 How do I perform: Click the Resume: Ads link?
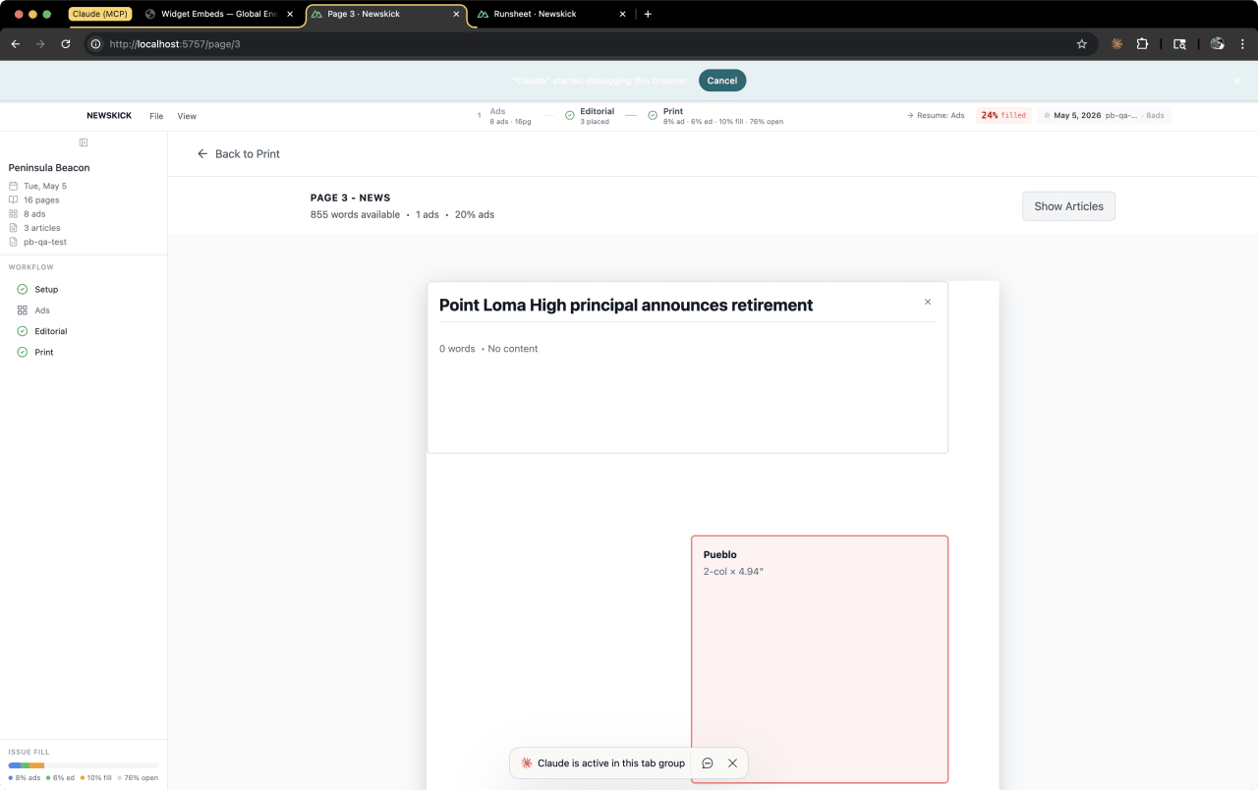click(936, 116)
